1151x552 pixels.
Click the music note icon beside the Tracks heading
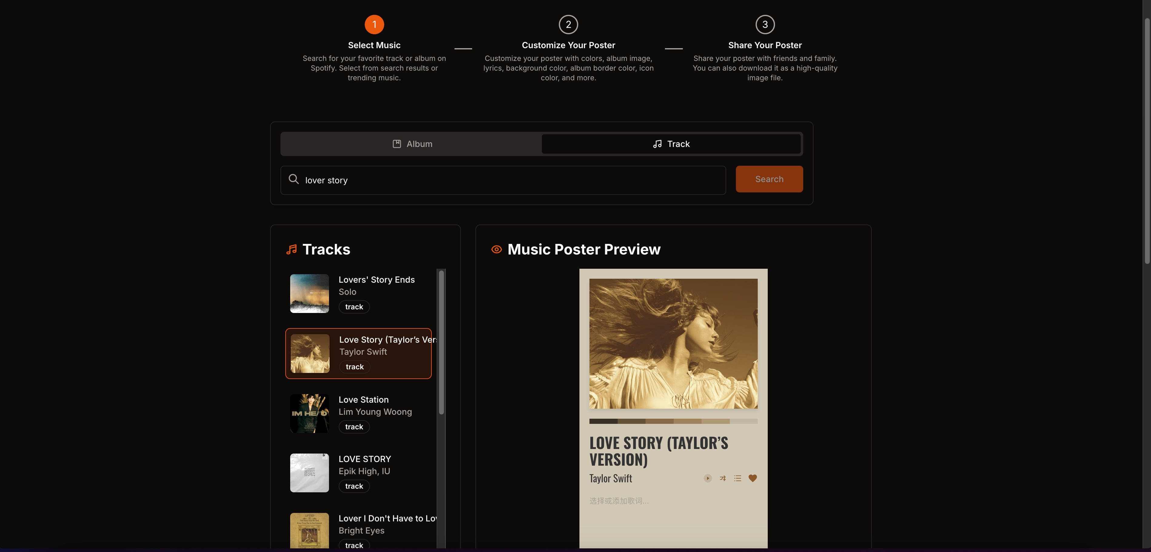(291, 249)
